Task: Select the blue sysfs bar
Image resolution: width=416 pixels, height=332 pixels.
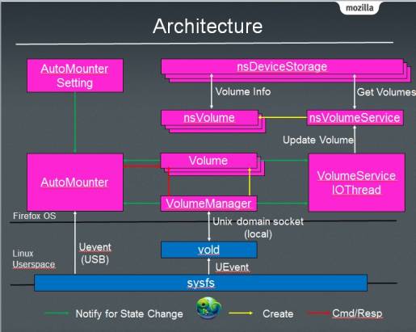Action: coord(201,283)
